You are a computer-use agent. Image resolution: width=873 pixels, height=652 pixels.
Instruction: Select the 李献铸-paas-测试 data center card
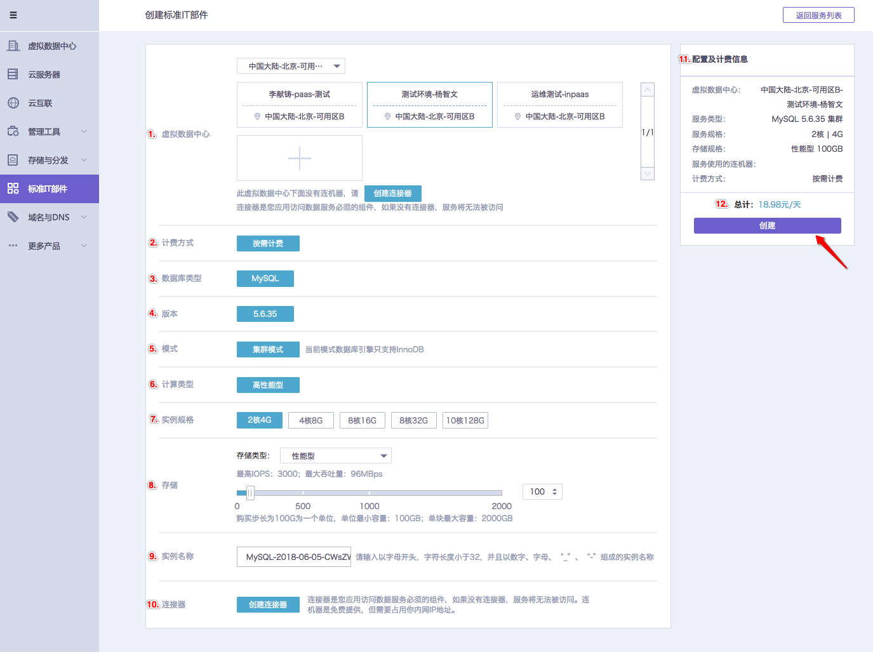(300, 105)
